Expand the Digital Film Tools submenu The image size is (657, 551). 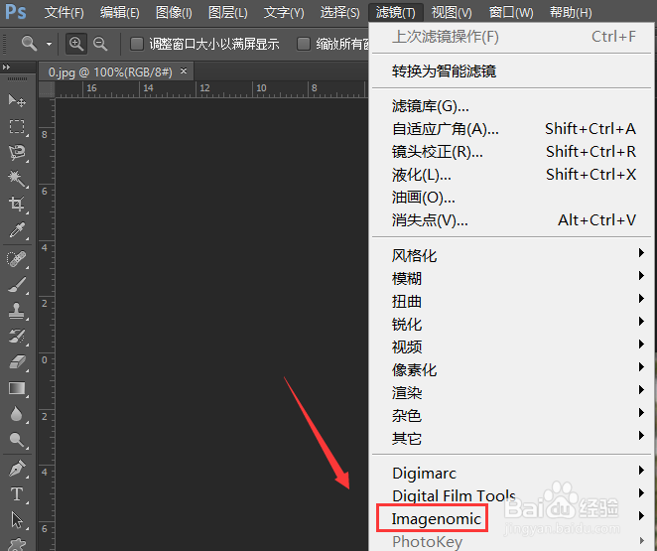click(x=511, y=495)
